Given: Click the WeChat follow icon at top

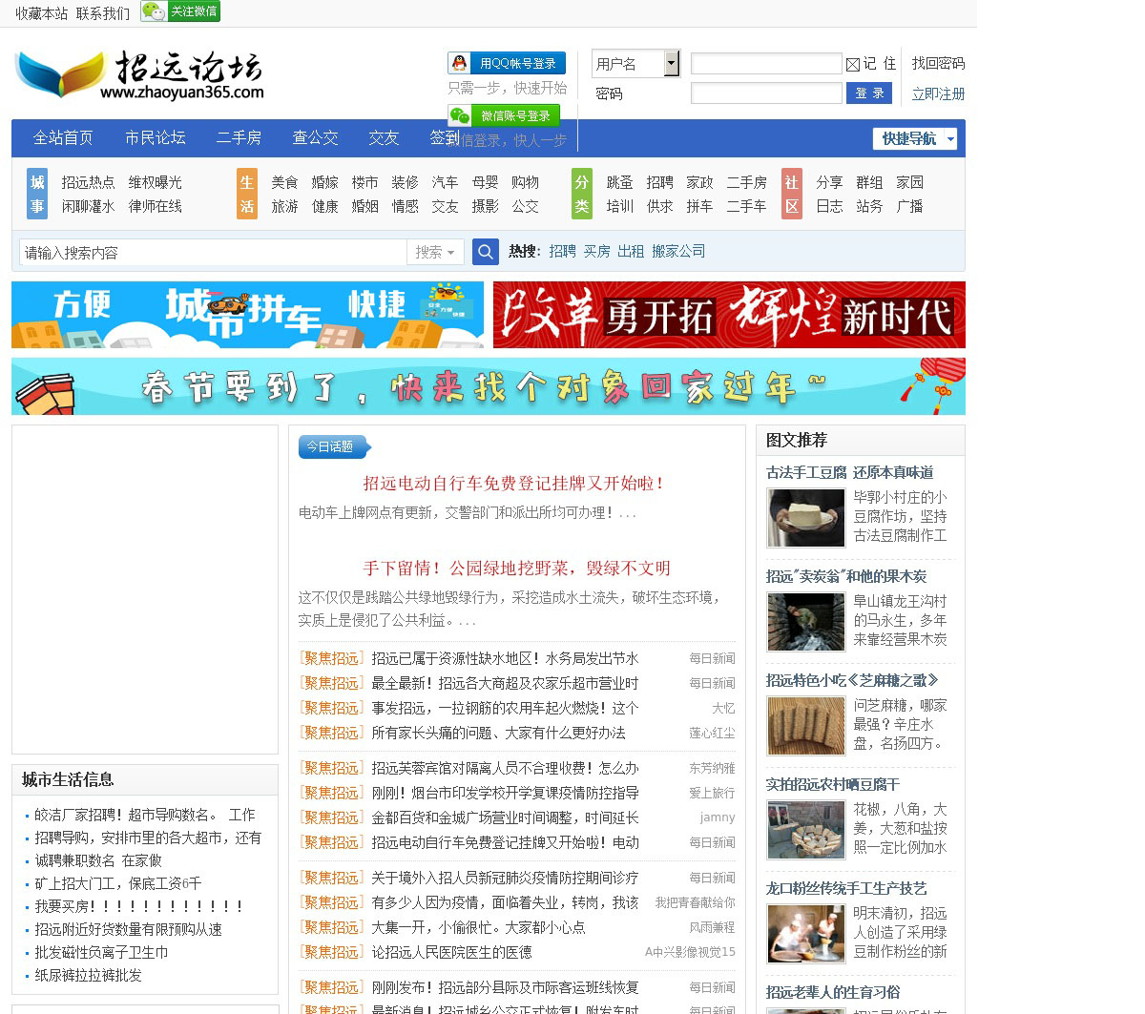Looking at the screenshot, I should (x=180, y=11).
